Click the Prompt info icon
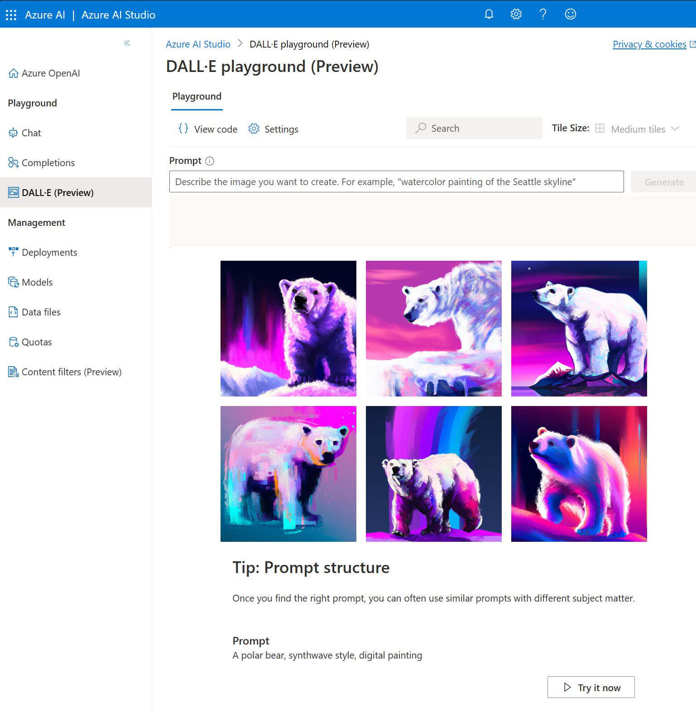The height and width of the screenshot is (712, 696). tap(210, 161)
